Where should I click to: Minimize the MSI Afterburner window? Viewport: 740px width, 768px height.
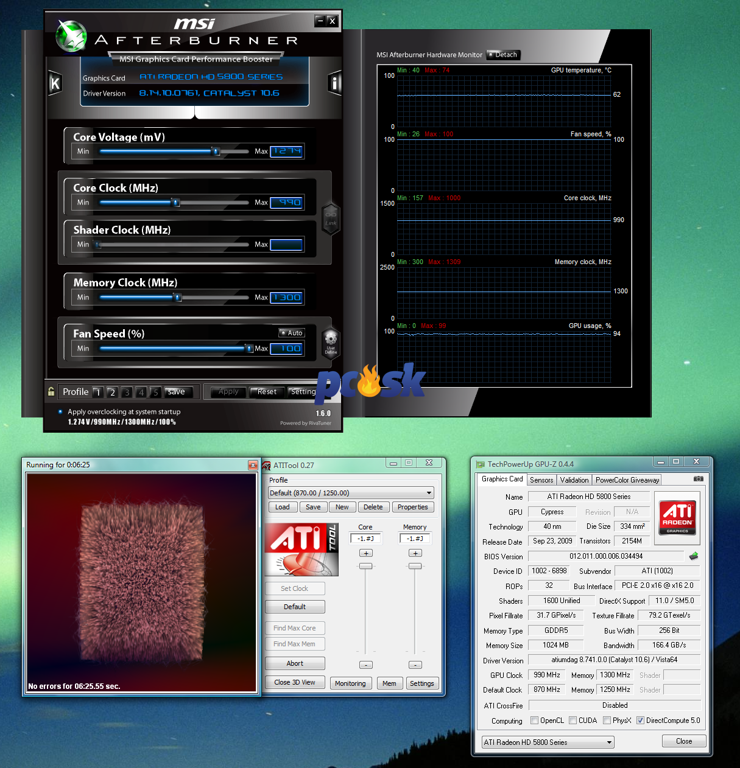point(320,21)
